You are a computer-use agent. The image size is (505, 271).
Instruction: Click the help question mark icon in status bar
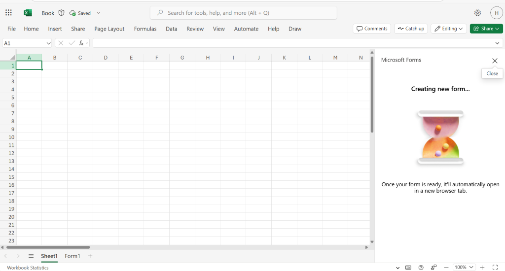(421, 268)
